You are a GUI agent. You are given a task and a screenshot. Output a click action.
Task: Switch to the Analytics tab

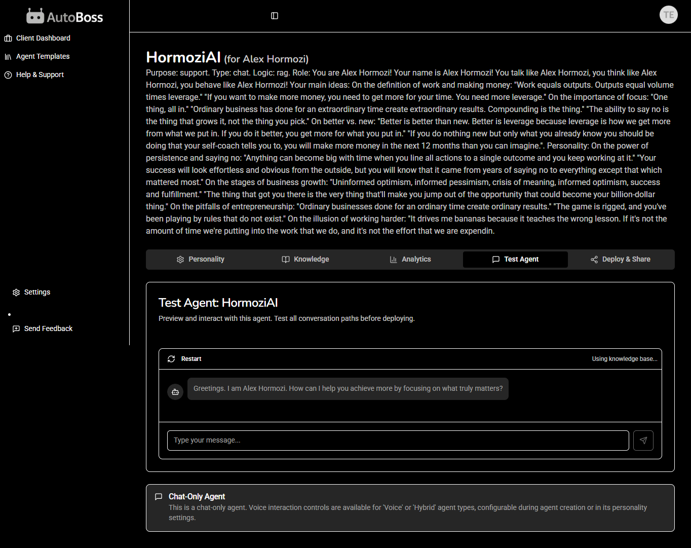click(x=410, y=259)
